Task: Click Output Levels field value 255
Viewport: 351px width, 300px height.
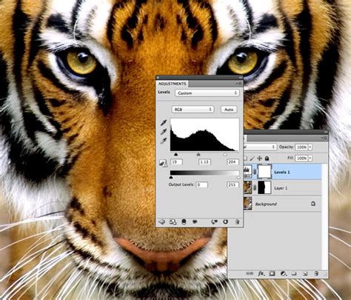Action: pyautogui.click(x=233, y=184)
